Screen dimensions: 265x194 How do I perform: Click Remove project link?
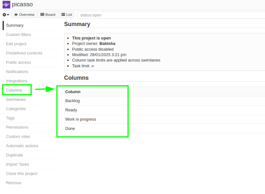[x=13, y=183]
